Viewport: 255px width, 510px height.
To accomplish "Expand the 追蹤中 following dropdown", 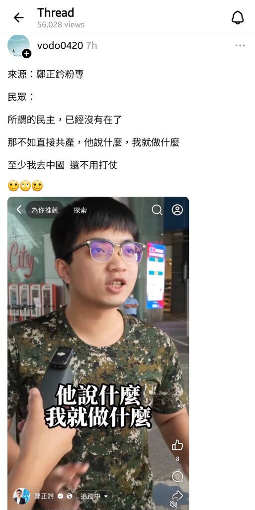I will click(94, 497).
